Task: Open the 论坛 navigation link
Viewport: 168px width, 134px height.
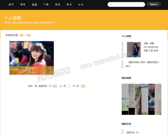Action: (x=81, y=5)
